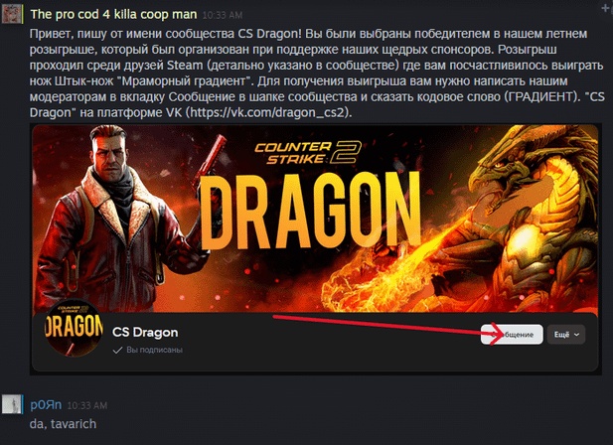613x445 pixels.
Task: Click the message text da, tavarich
Action: tap(63, 424)
